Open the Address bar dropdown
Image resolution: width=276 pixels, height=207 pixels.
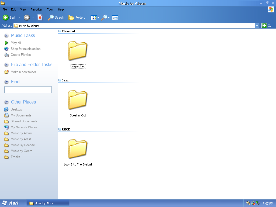(x=257, y=26)
